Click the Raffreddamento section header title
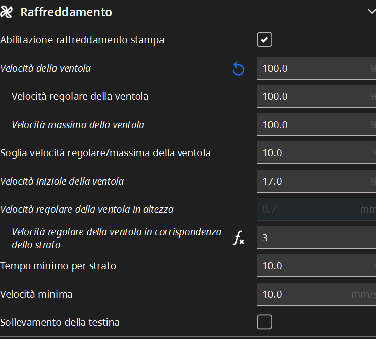Viewport: 376px width, 339px height. click(66, 12)
